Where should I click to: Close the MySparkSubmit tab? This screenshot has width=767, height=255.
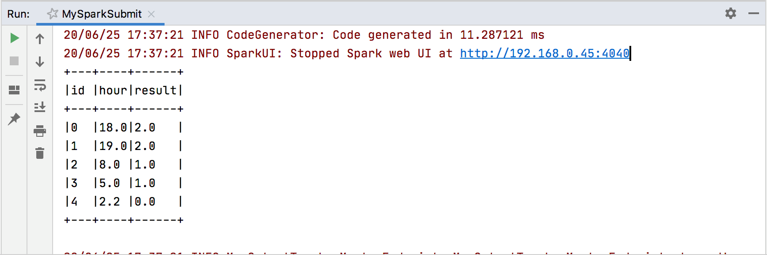click(152, 14)
